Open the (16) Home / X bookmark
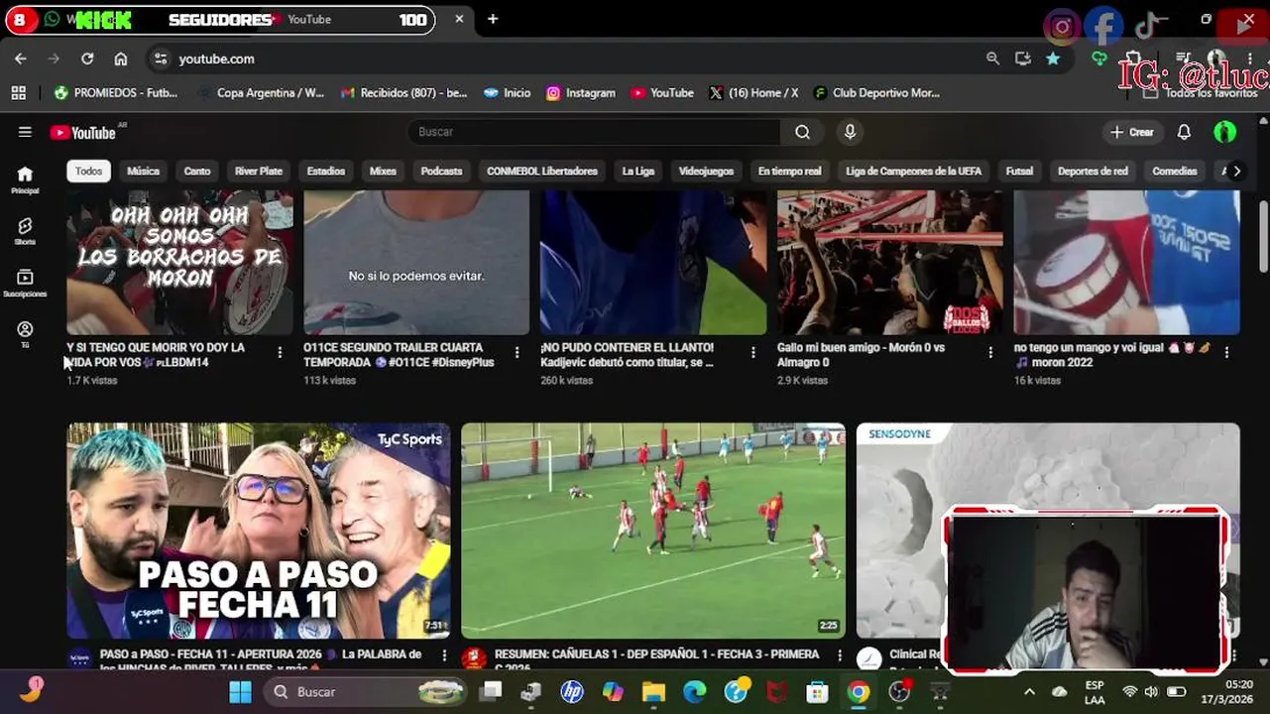This screenshot has height=714, width=1270. (753, 92)
